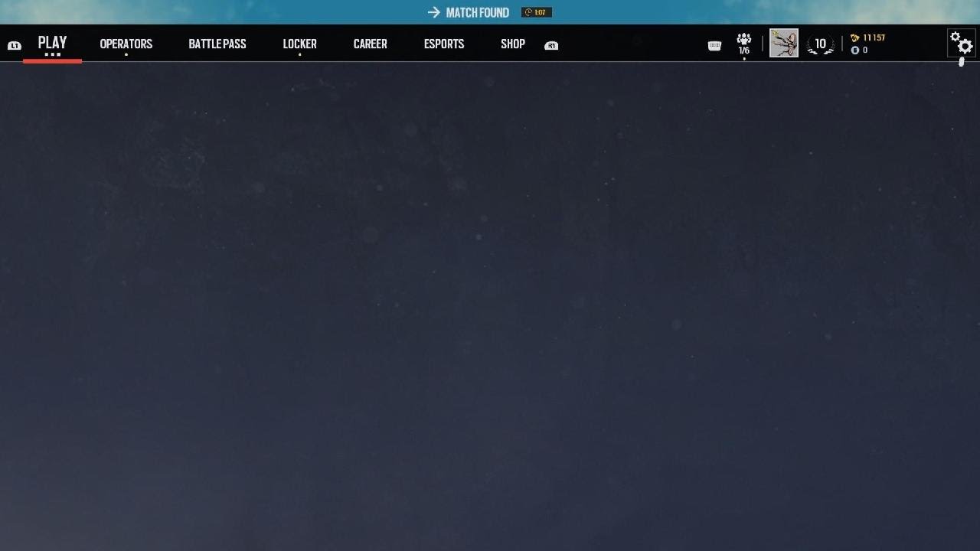Click the keyboard chat icon

(714, 46)
